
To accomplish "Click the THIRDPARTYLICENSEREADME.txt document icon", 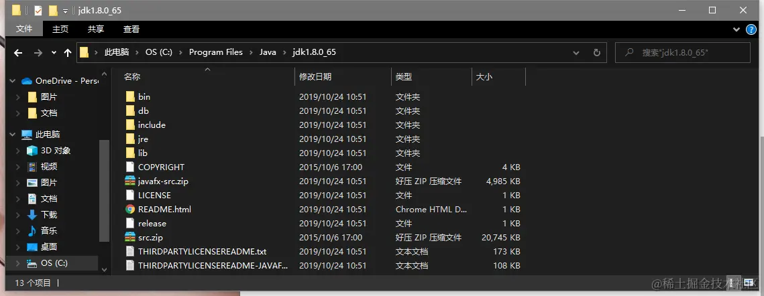I will coord(130,252).
